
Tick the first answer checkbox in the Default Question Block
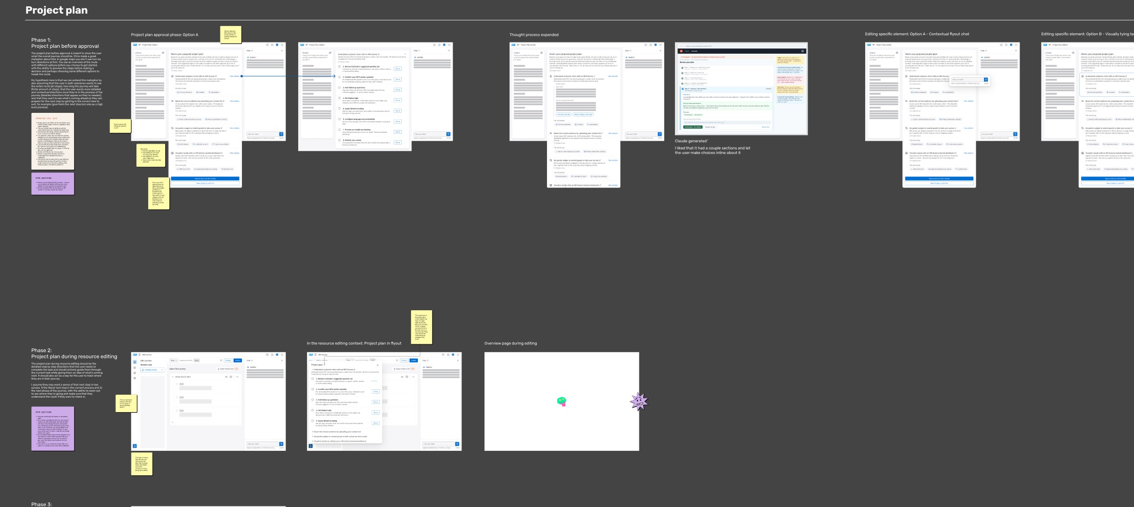coord(176,384)
